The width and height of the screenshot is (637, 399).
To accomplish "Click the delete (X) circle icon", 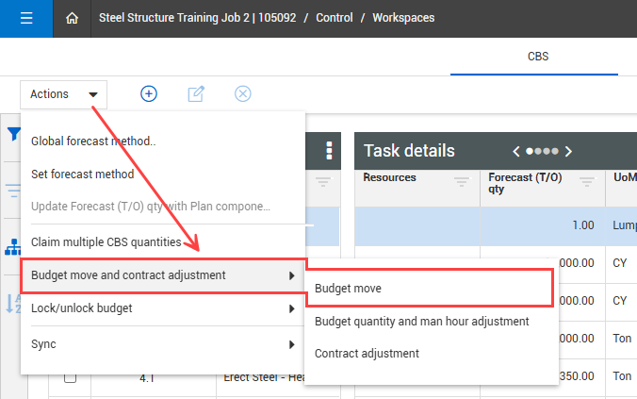I will [242, 93].
